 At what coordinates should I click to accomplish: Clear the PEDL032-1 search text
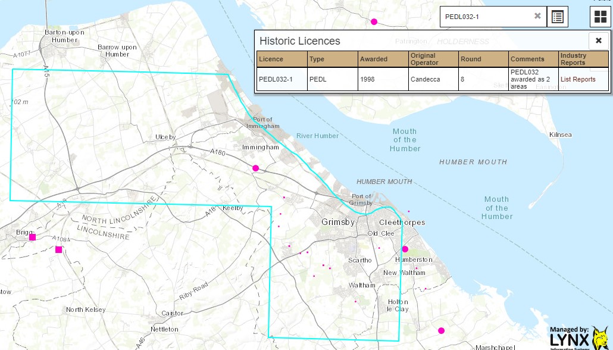537,16
